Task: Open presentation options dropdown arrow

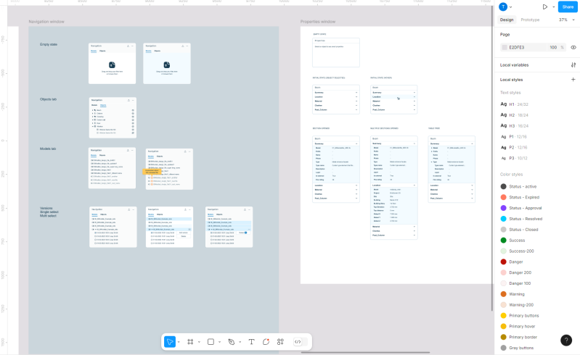Action: [x=553, y=7]
